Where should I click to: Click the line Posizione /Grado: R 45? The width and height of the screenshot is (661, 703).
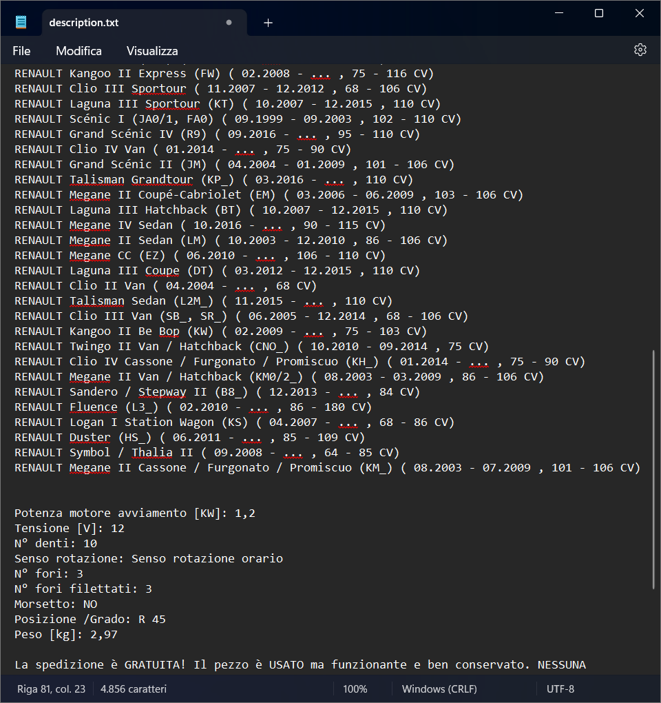90,620
